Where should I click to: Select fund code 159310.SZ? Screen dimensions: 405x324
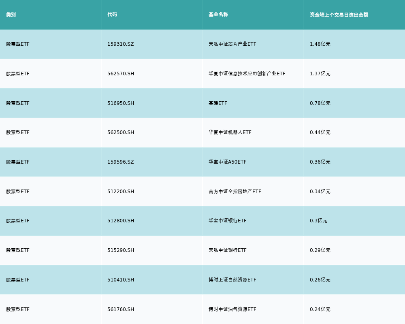point(120,44)
